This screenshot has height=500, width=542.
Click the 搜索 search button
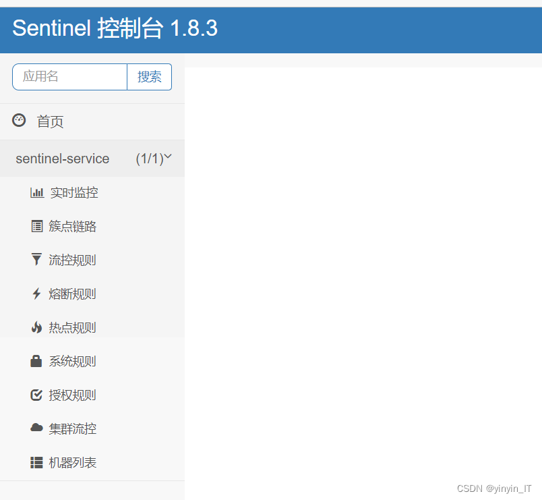click(x=150, y=77)
